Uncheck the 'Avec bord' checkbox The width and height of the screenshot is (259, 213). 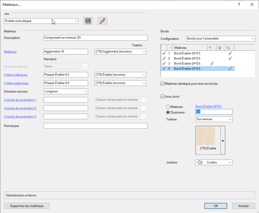(162, 97)
